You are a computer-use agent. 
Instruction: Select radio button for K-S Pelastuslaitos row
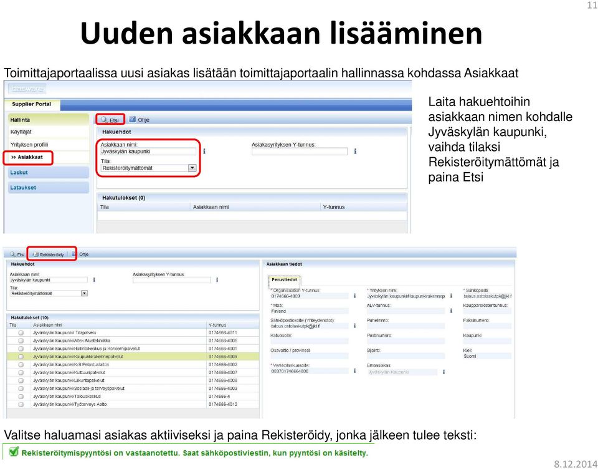click(21, 365)
